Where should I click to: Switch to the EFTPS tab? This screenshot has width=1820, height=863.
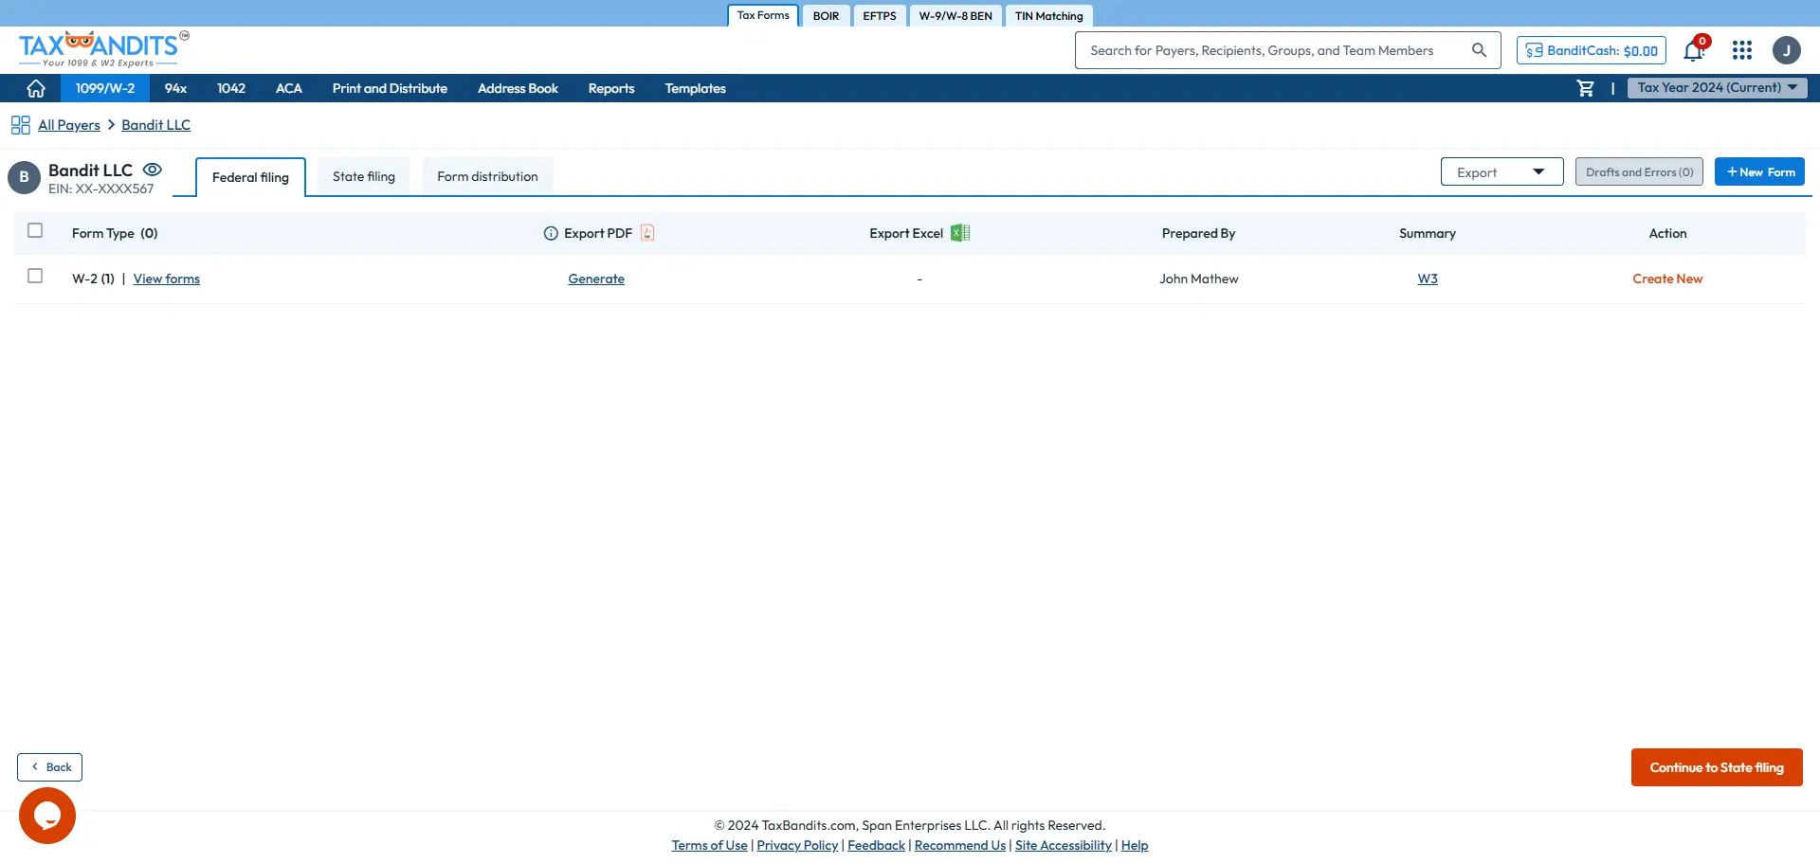(880, 16)
